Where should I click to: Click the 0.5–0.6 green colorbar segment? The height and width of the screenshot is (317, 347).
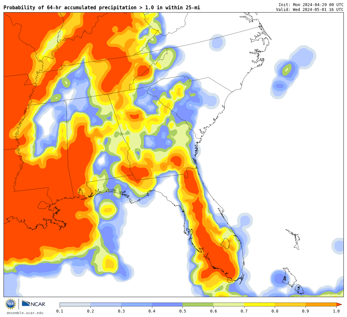(x=198, y=304)
